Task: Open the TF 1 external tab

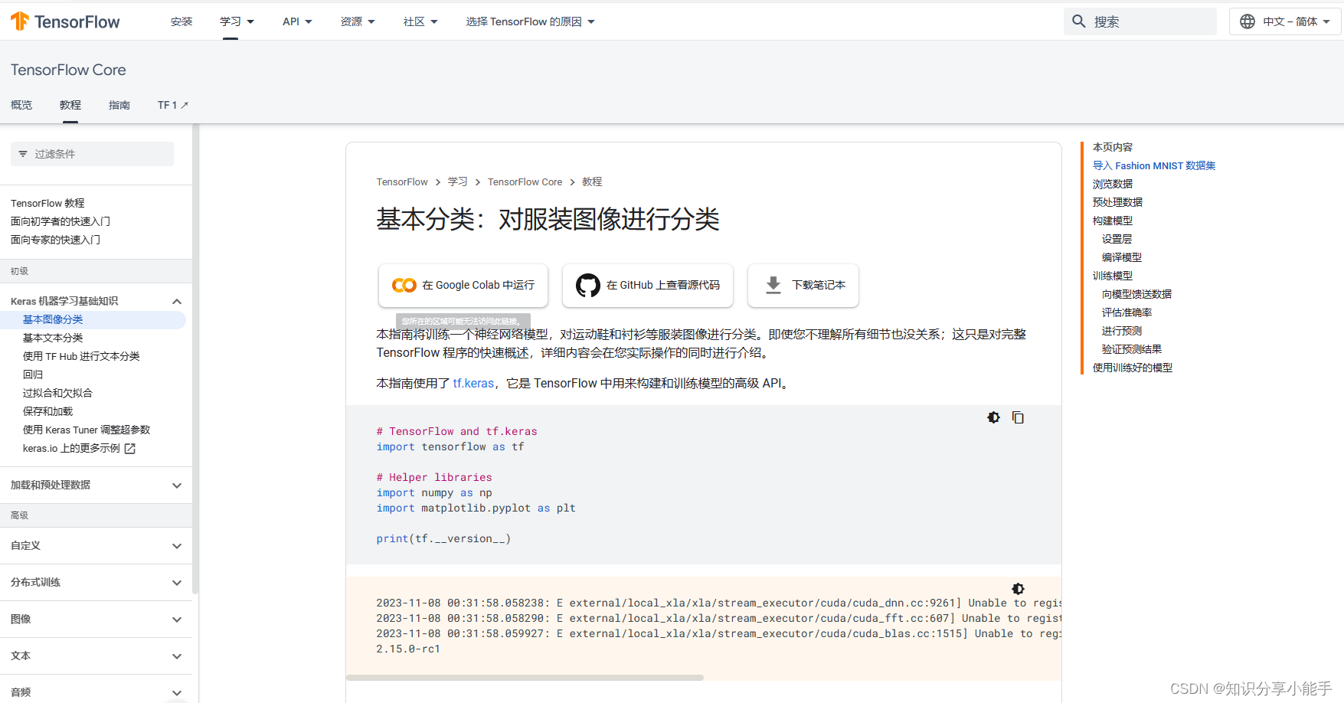Action: point(173,105)
